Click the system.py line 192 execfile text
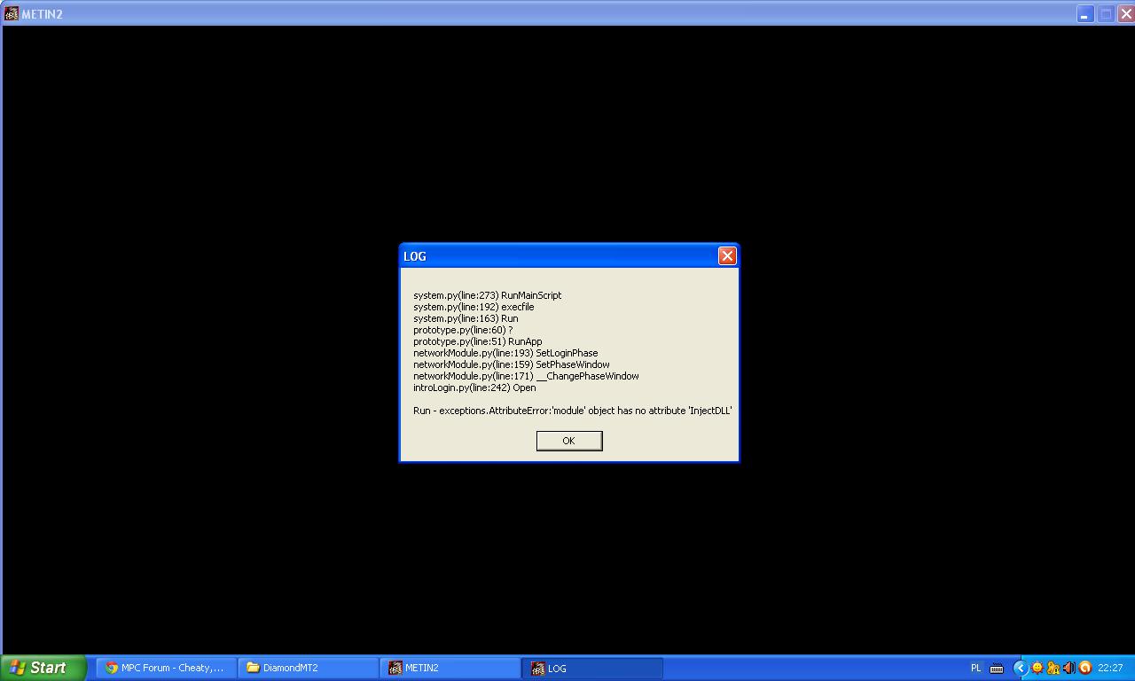The width and height of the screenshot is (1135, 681). tap(474, 307)
